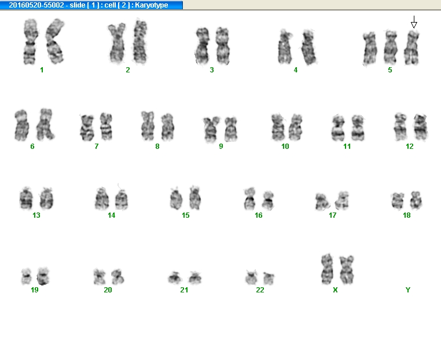Click the left chromosome 16 image
The width and height of the screenshot is (441, 337).
[x=249, y=199]
